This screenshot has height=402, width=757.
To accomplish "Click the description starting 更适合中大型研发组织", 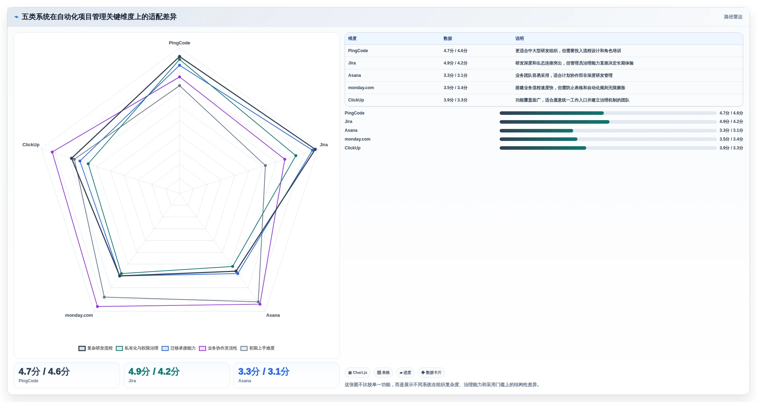I will pyautogui.click(x=568, y=51).
